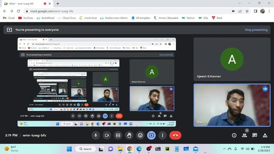Open the Home | Mynaukri bookmark
Screen dimensions: 274x154
tap(166, 18)
